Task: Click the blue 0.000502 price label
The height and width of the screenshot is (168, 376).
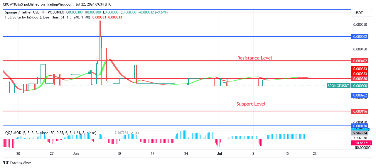Action: point(361,37)
